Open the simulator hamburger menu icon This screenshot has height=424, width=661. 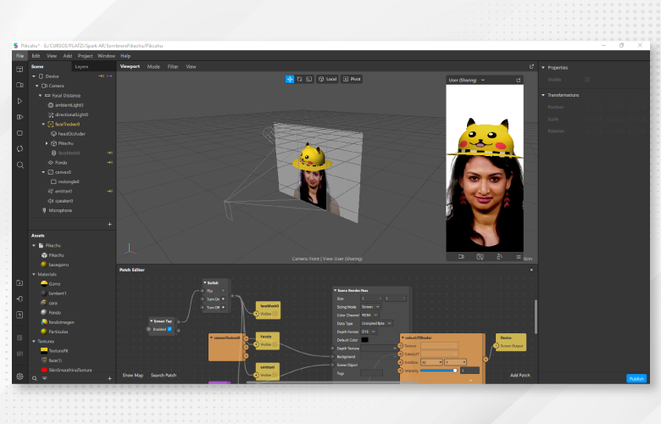point(519,256)
